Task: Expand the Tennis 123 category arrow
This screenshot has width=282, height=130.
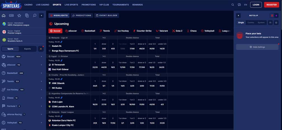Action: (x=41, y=81)
